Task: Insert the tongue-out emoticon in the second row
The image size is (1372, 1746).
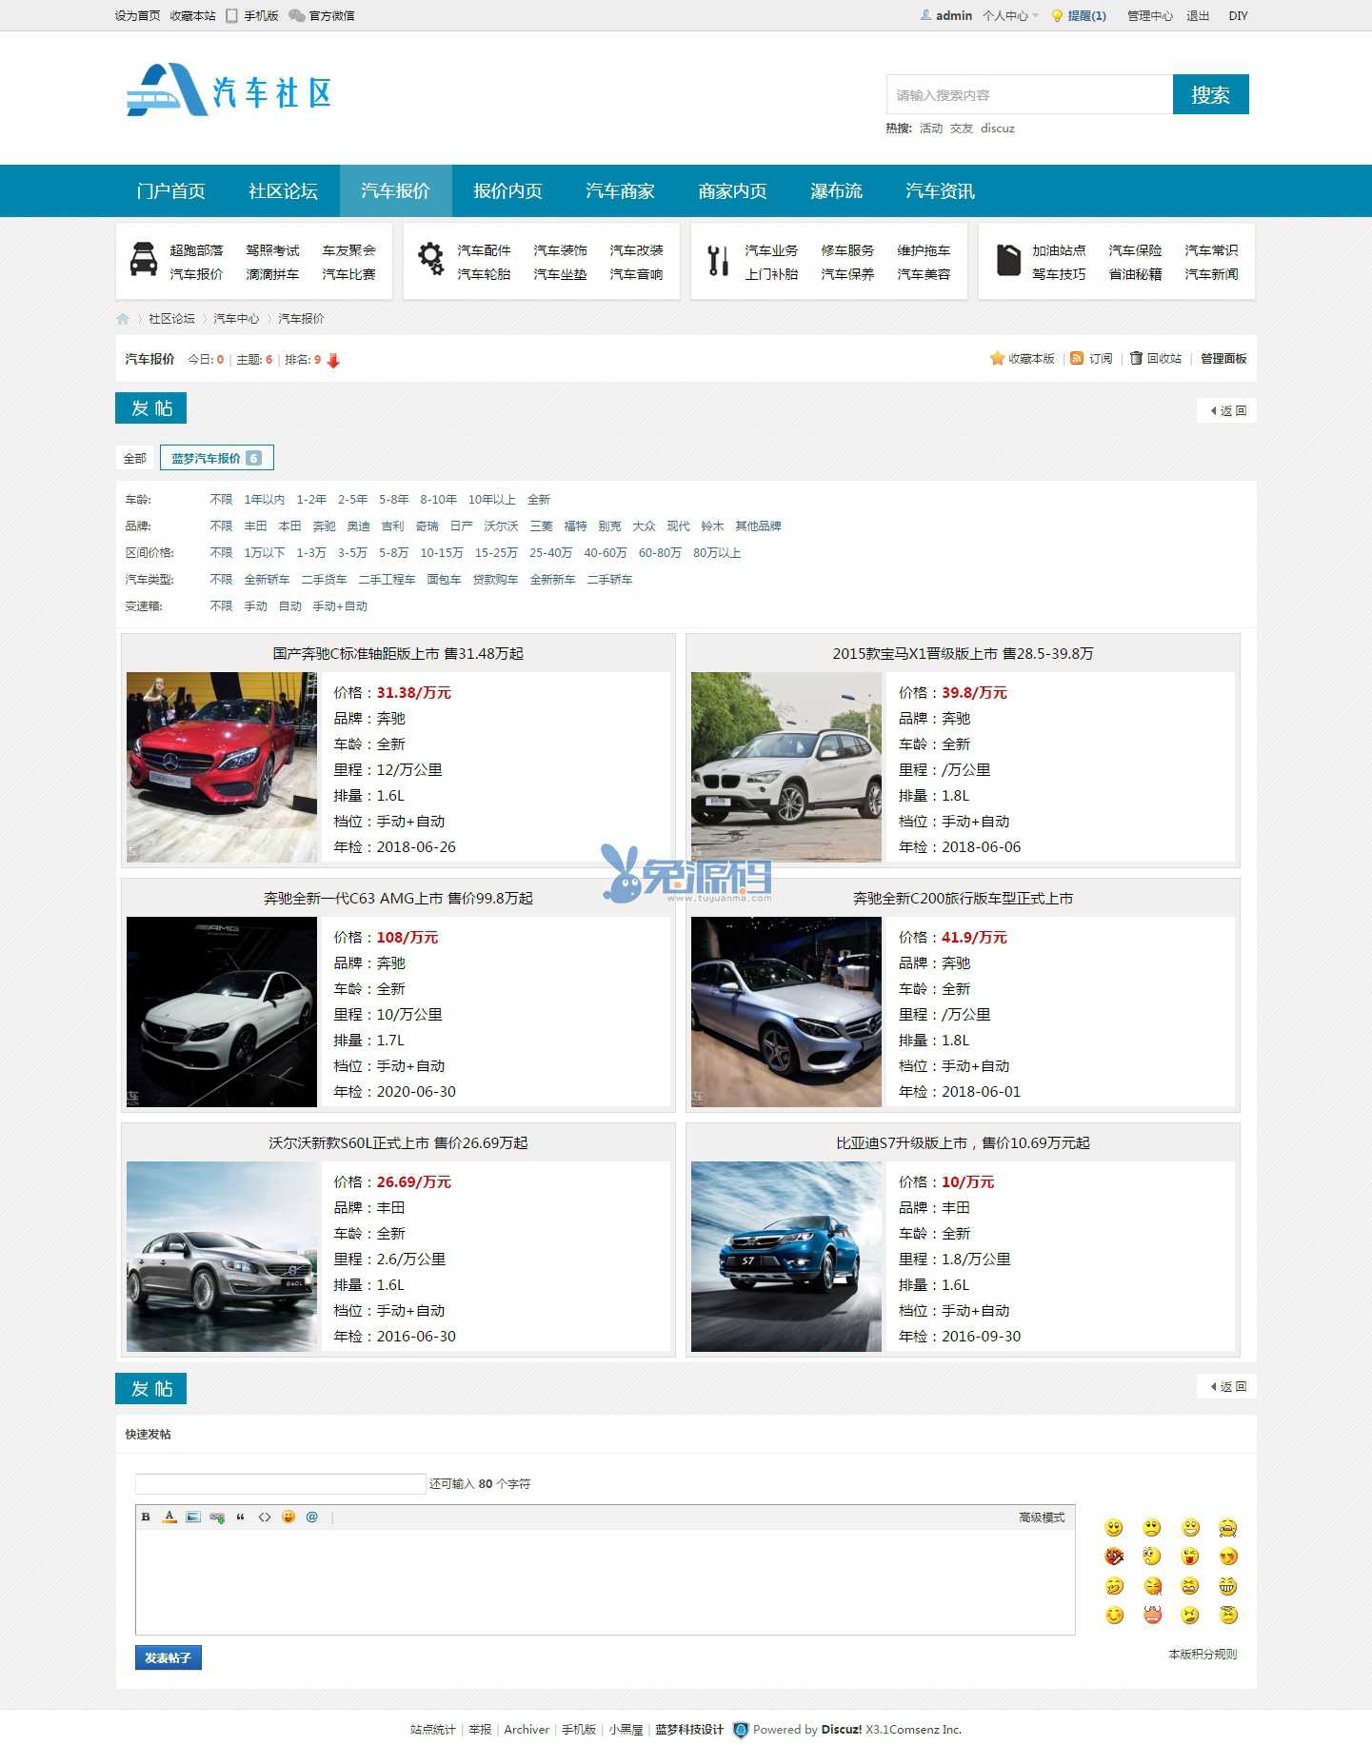Action: pyautogui.click(x=1190, y=1557)
